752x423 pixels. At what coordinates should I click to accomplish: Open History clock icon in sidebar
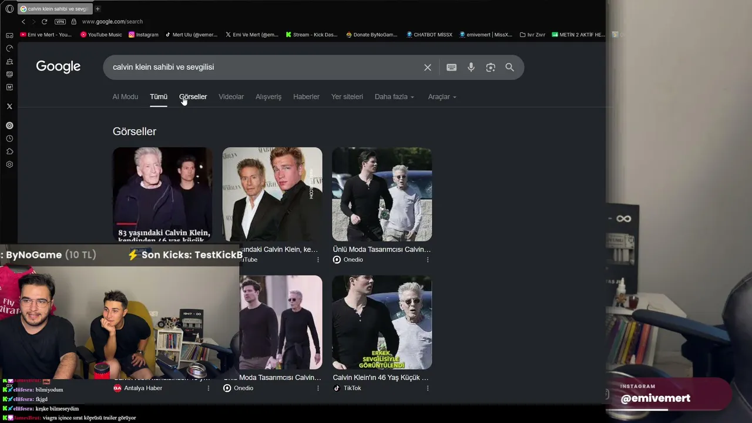point(9,139)
